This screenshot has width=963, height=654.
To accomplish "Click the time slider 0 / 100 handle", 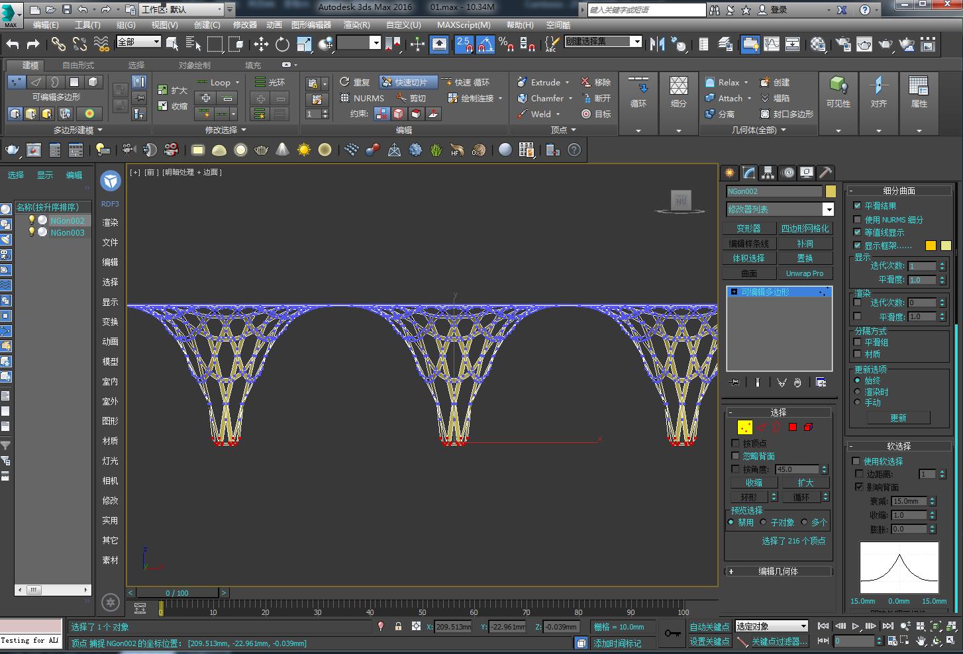I will point(177,592).
